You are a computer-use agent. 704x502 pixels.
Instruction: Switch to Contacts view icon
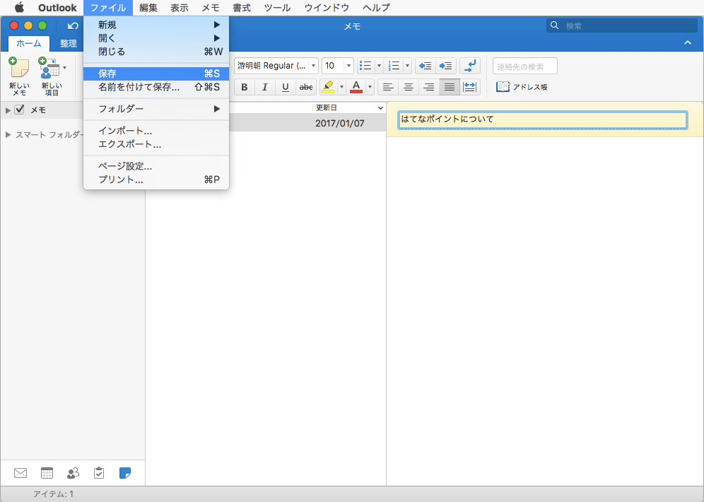pos(73,473)
